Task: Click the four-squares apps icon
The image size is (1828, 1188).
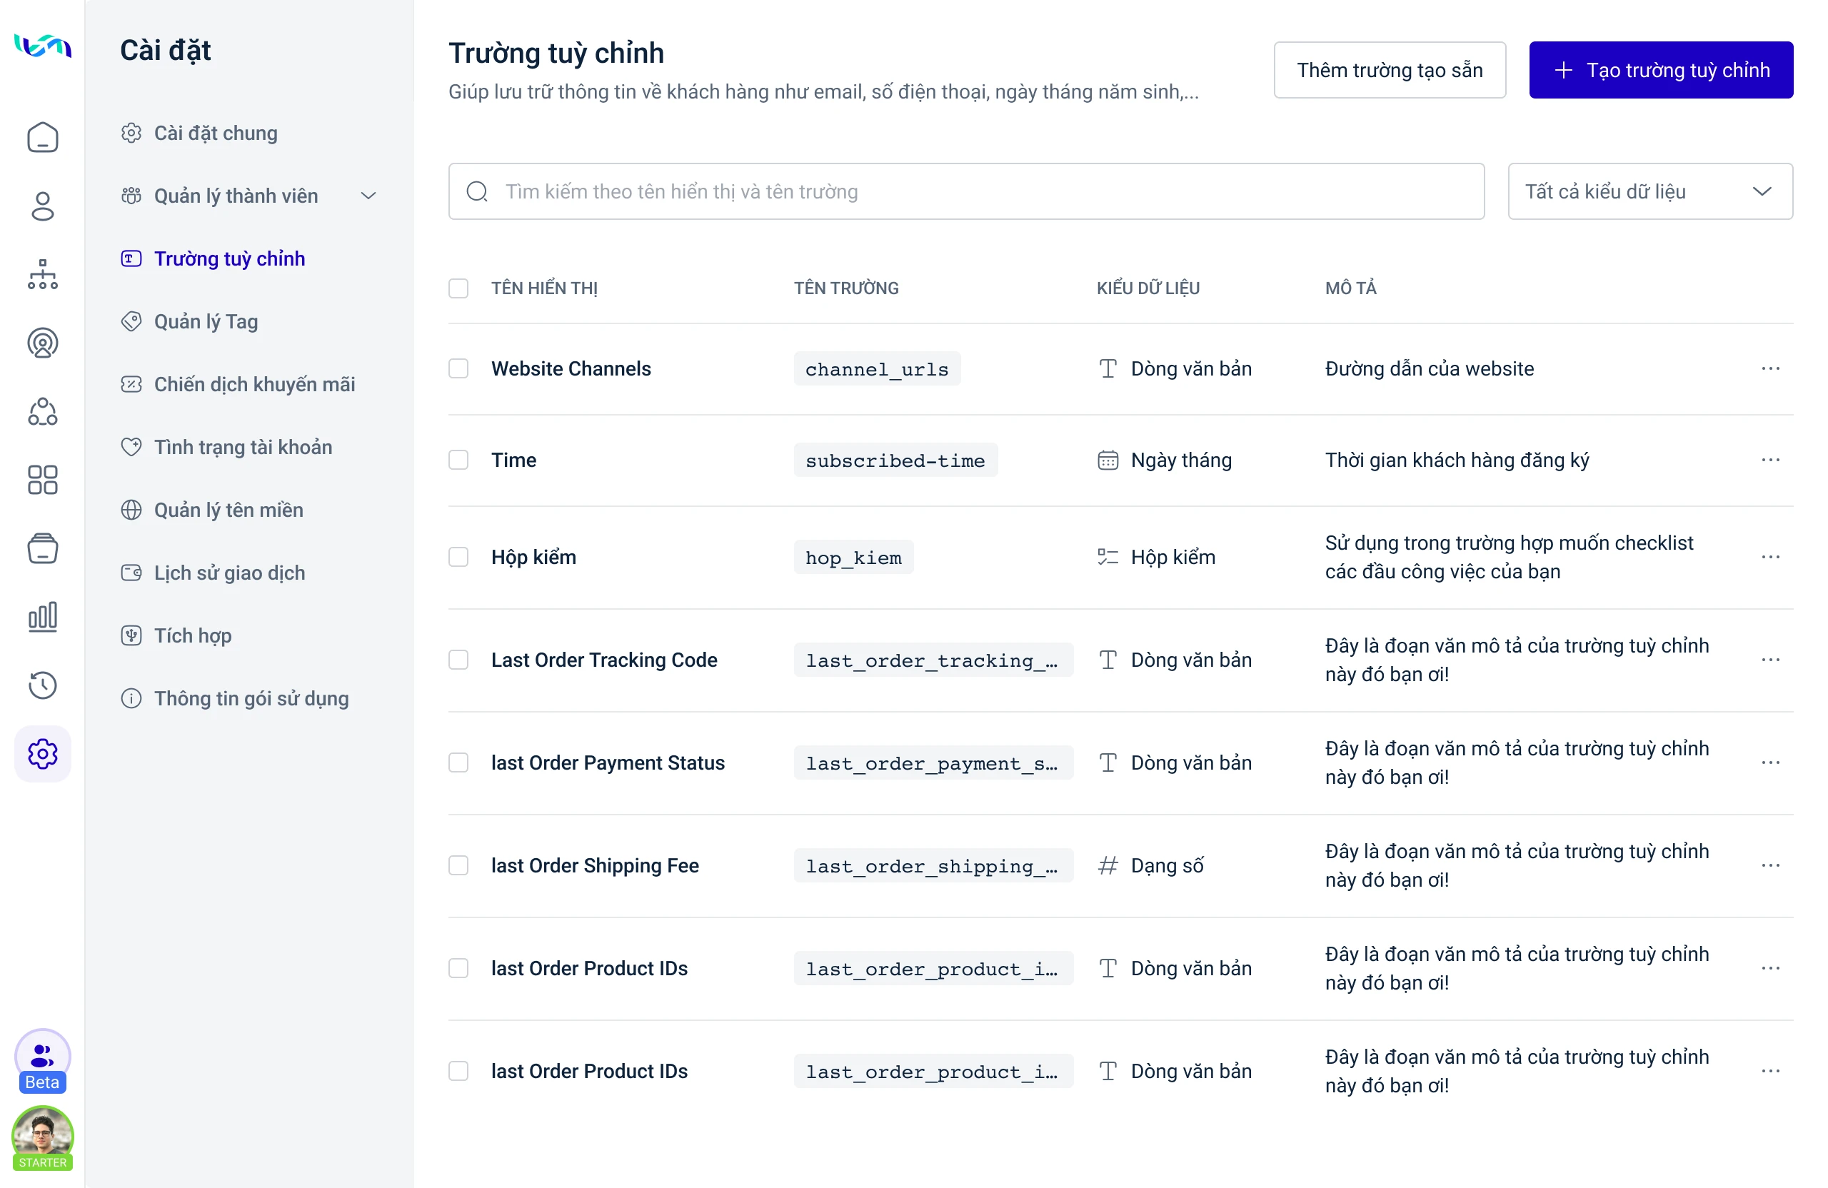Action: click(42, 480)
